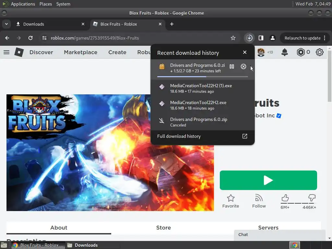Screen dimensions: 332x249
Task: Select the canceled Drivers and Programs 6.0.zip entry
Action: [202, 122]
